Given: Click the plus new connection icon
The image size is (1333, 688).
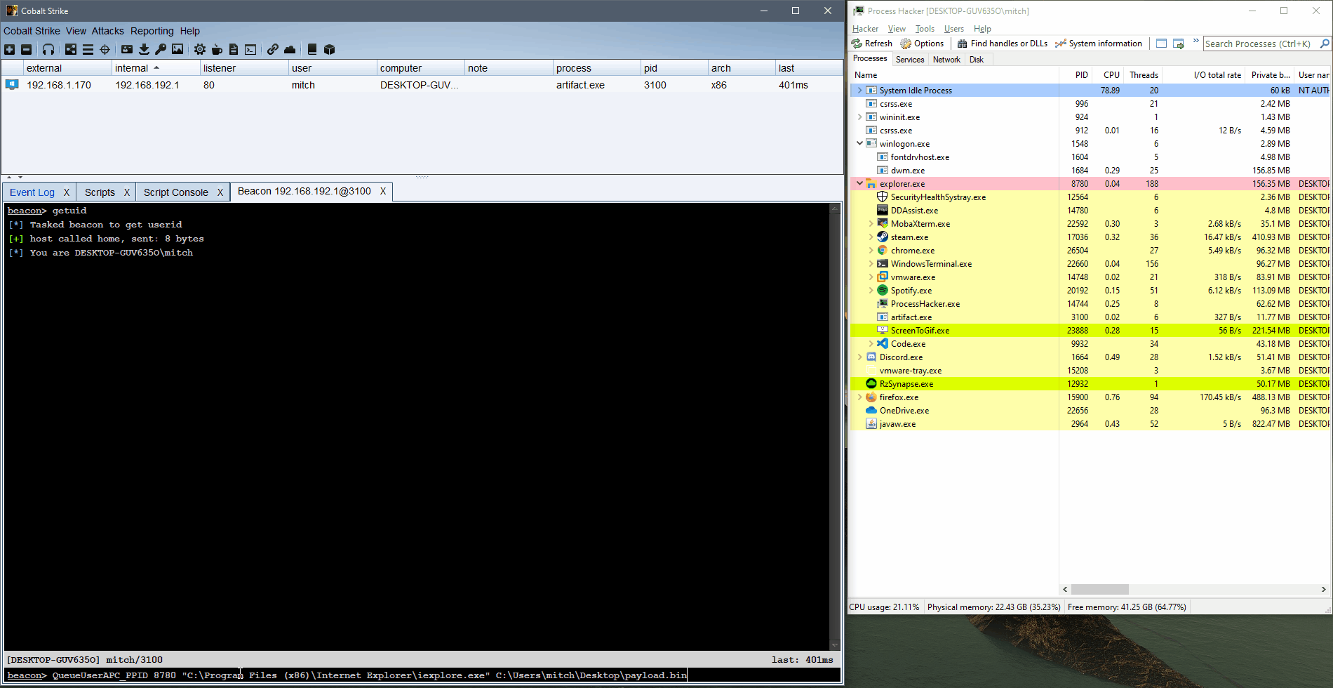Looking at the screenshot, I should click(x=9, y=49).
